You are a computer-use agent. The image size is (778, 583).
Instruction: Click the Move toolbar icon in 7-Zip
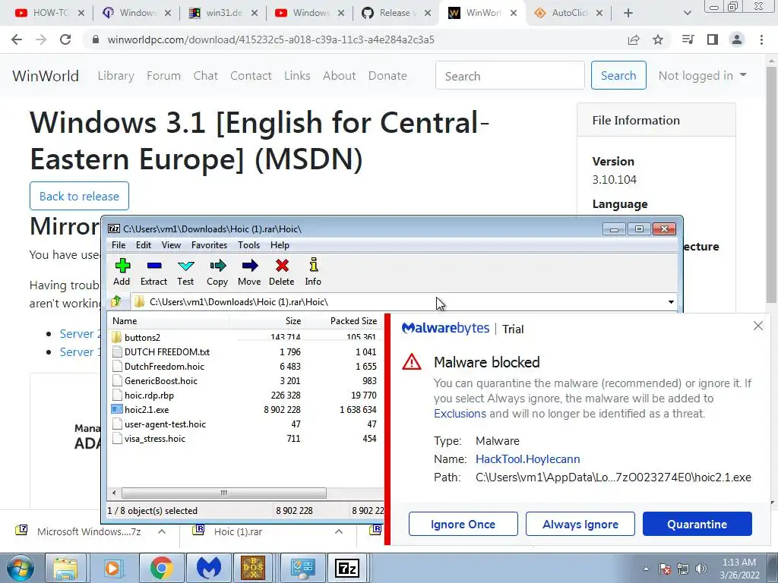click(249, 271)
